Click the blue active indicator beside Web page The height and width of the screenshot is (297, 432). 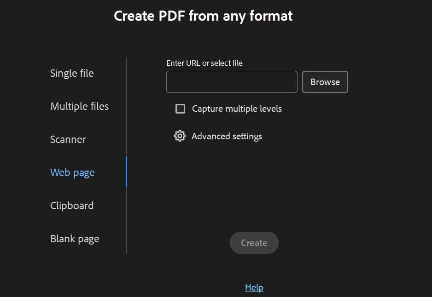(x=126, y=172)
